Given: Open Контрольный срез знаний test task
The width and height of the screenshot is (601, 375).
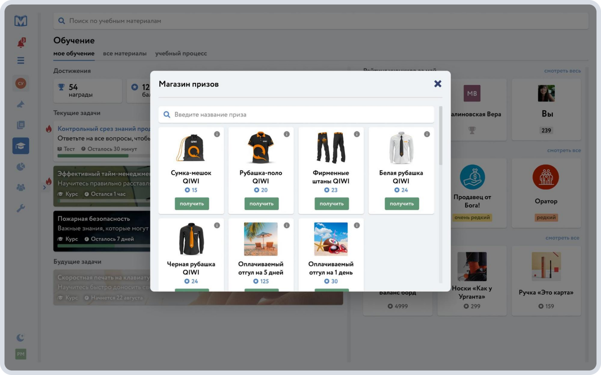Looking at the screenshot, I should click(x=102, y=141).
